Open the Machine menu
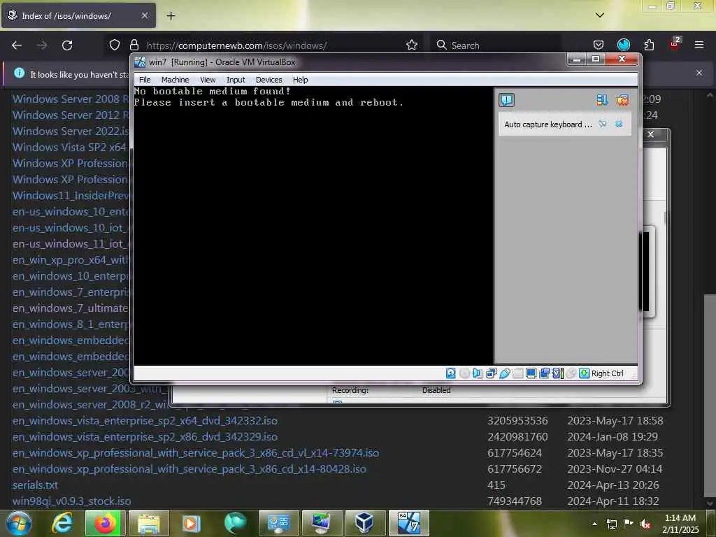Viewport: 716px width, 537px height. pos(175,80)
